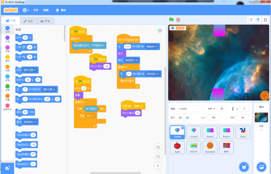Switch to the 造型 tab
The image size is (271, 174).
pyautogui.click(x=28, y=21)
